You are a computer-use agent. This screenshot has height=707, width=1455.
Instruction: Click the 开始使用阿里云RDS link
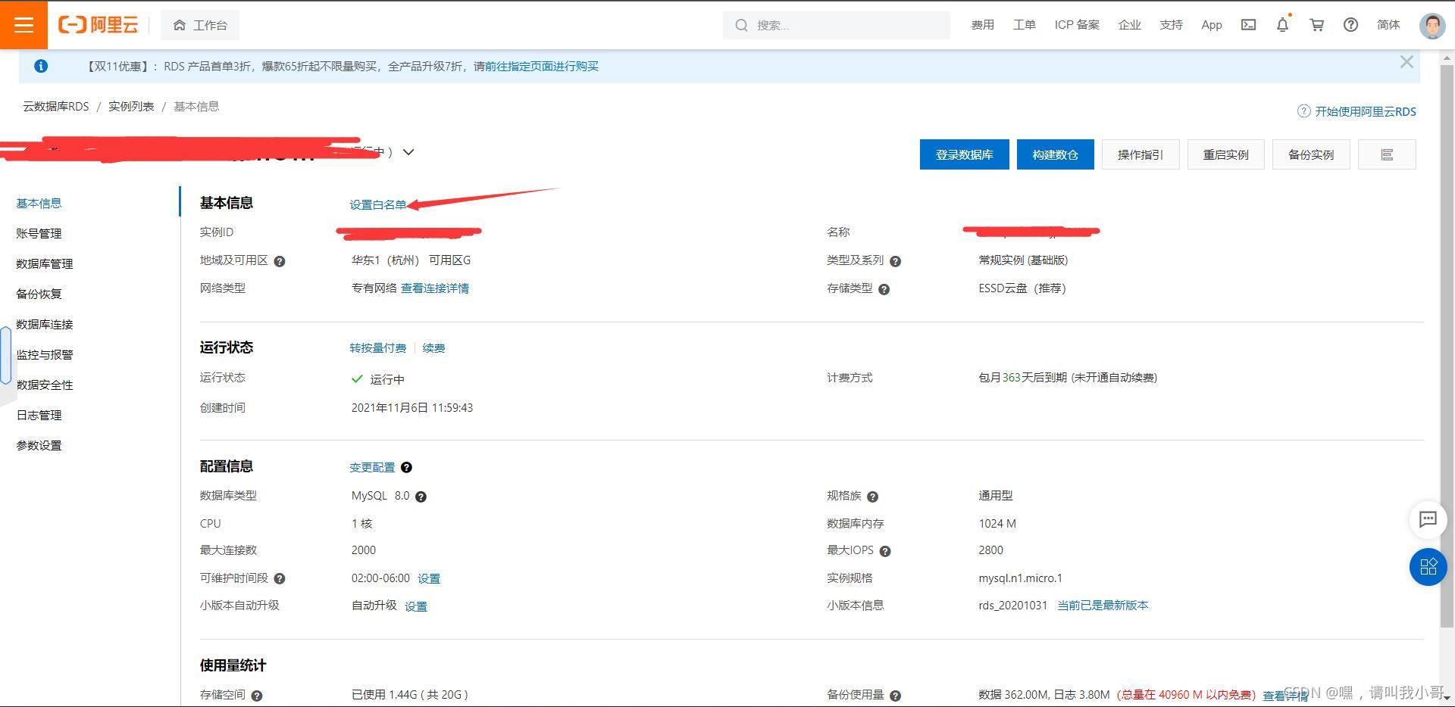pos(1366,111)
